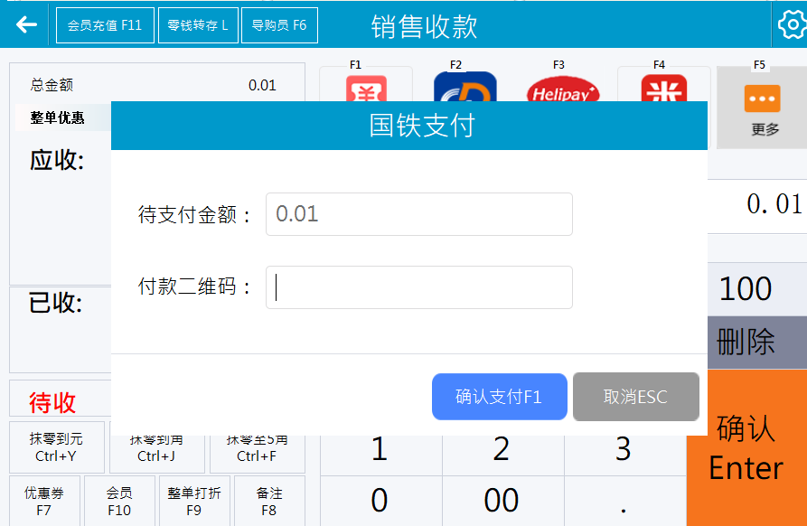Apply 整单打折 F9 discount
The height and width of the screenshot is (526, 807).
193,502
